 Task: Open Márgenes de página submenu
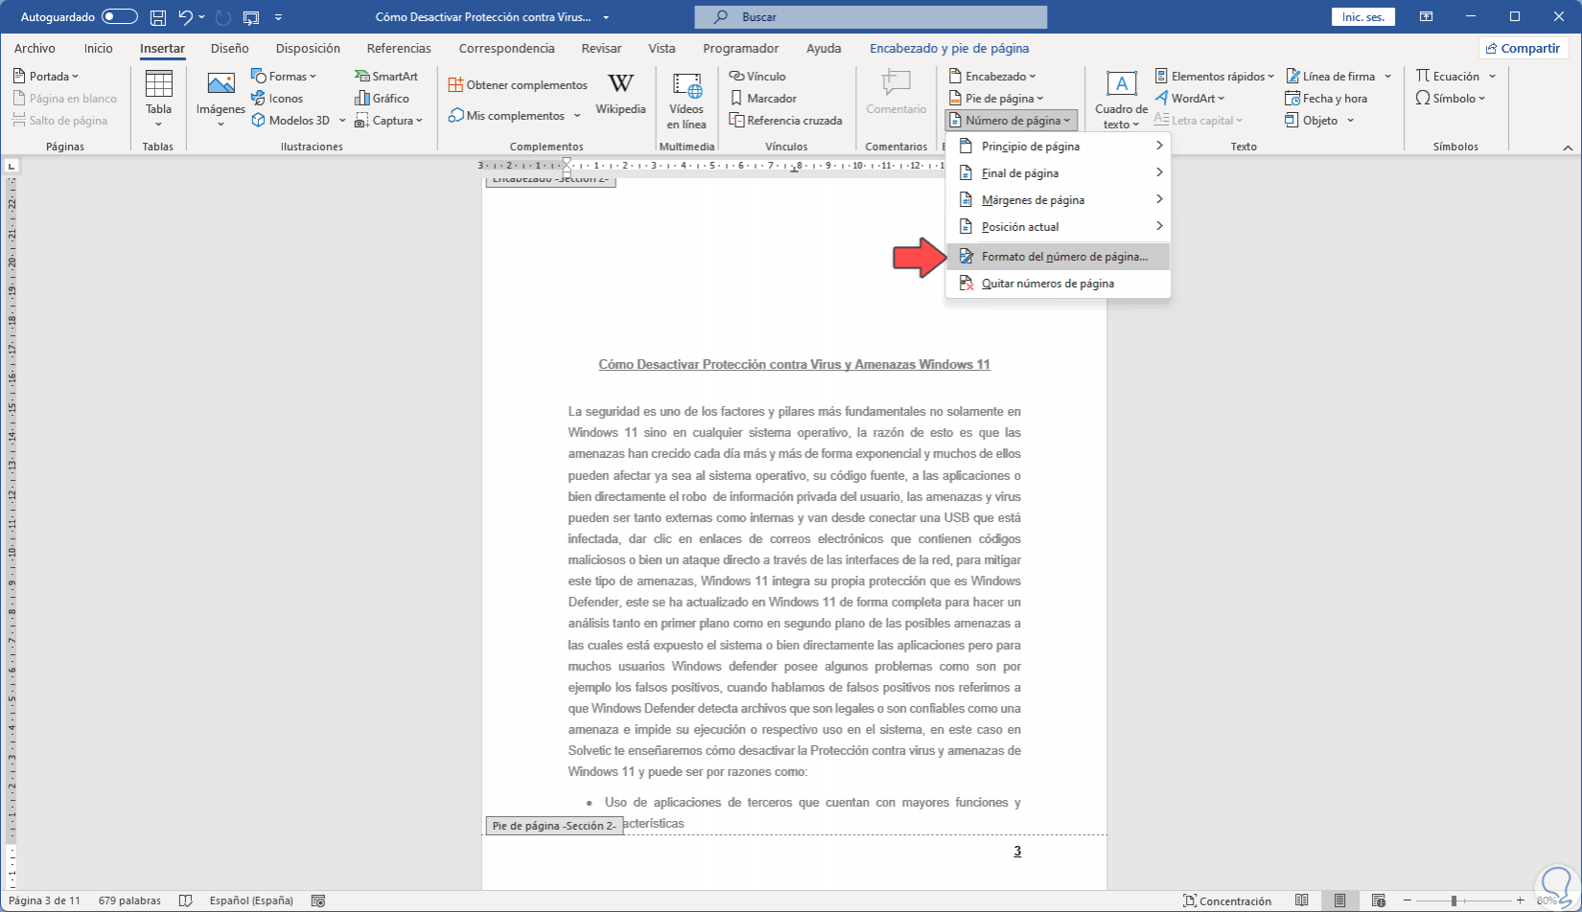click(1058, 200)
